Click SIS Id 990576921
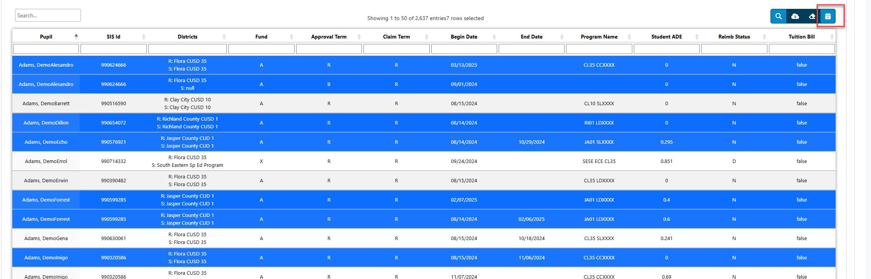Image resolution: width=871 pixels, height=279 pixels. pyautogui.click(x=114, y=142)
